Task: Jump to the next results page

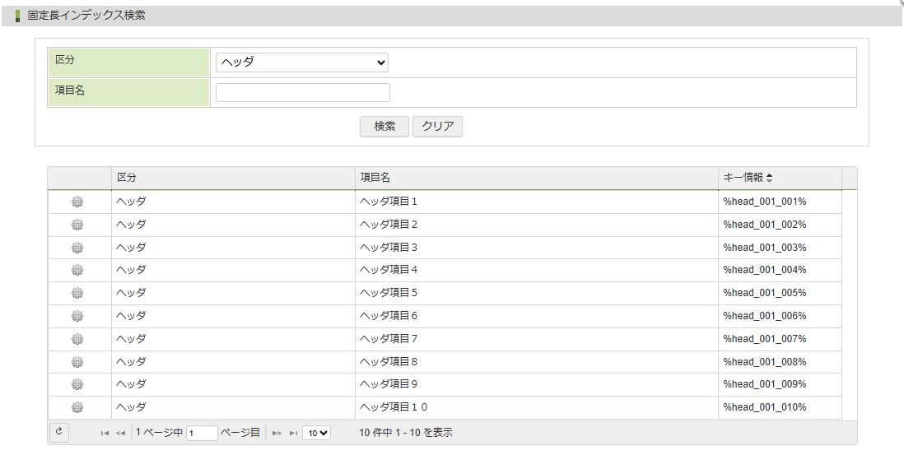Action: 277,433
